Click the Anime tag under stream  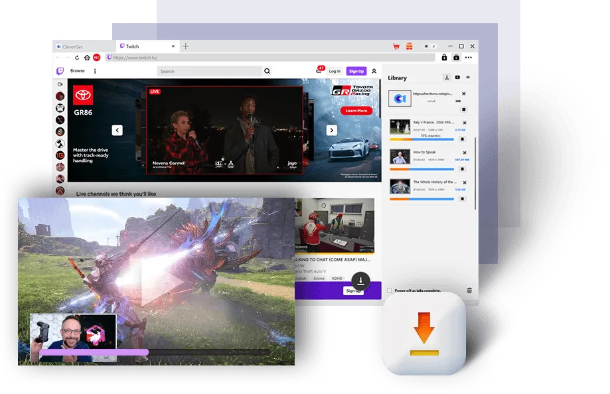coord(319,279)
